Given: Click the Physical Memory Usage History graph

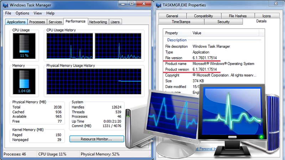Looking at the screenshot, I should 94,82.
